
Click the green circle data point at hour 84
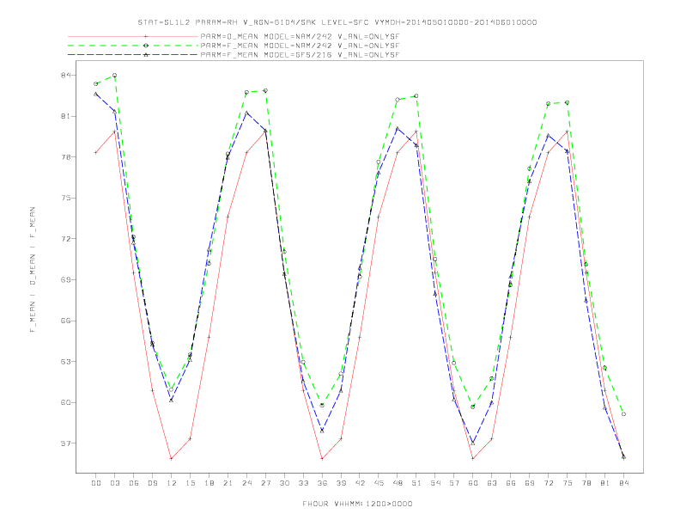(623, 414)
